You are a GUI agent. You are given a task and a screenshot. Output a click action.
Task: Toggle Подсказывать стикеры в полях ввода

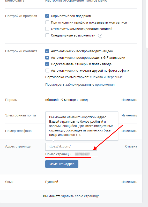tap(47, 64)
